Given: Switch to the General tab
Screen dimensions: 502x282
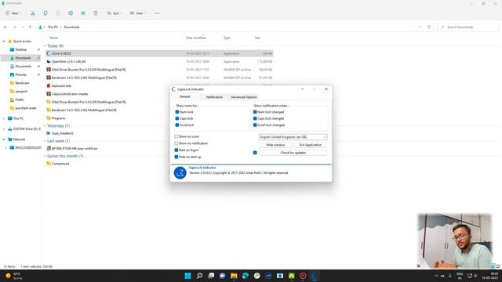Looking at the screenshot, I should tap(185, 96).
